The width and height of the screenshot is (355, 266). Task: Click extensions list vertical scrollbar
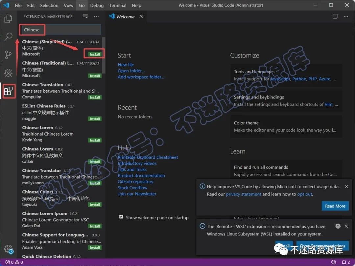coord(104,55)
